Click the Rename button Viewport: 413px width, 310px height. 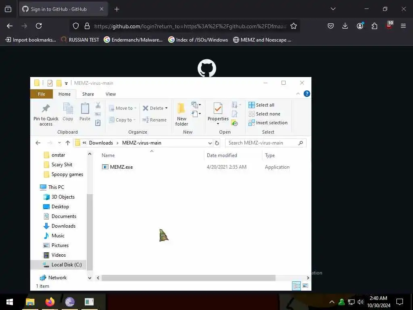coord(154,120)
